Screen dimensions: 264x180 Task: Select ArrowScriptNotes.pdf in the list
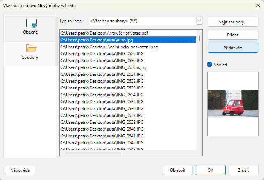pyautogui.click(x=128, y=33)
